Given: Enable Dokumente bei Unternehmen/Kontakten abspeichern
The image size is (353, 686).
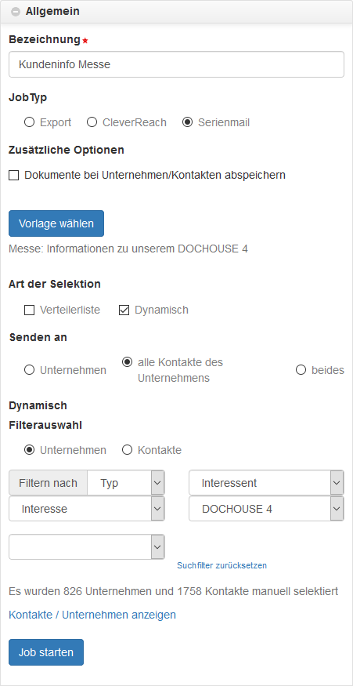Looking at the screenshot, I should pyautogui.click(x=14, y=176).
